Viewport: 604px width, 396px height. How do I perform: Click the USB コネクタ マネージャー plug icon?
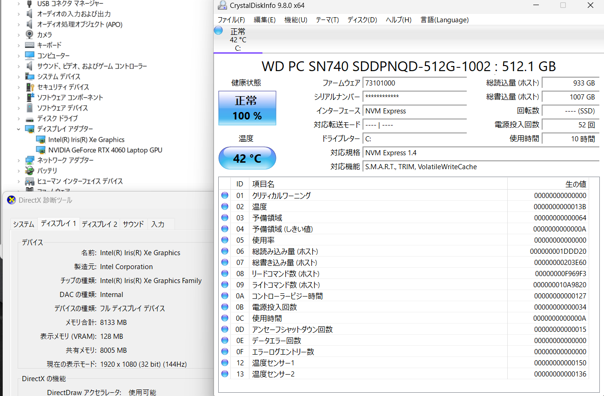pos(30,4)
